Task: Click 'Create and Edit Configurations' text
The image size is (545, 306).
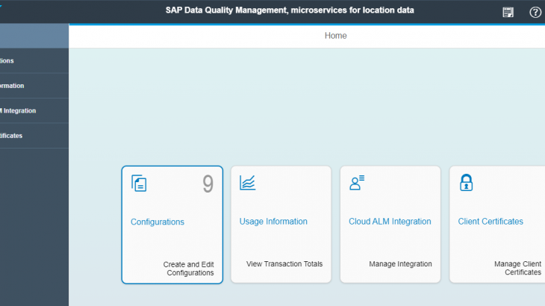Action: click(188, 269)
